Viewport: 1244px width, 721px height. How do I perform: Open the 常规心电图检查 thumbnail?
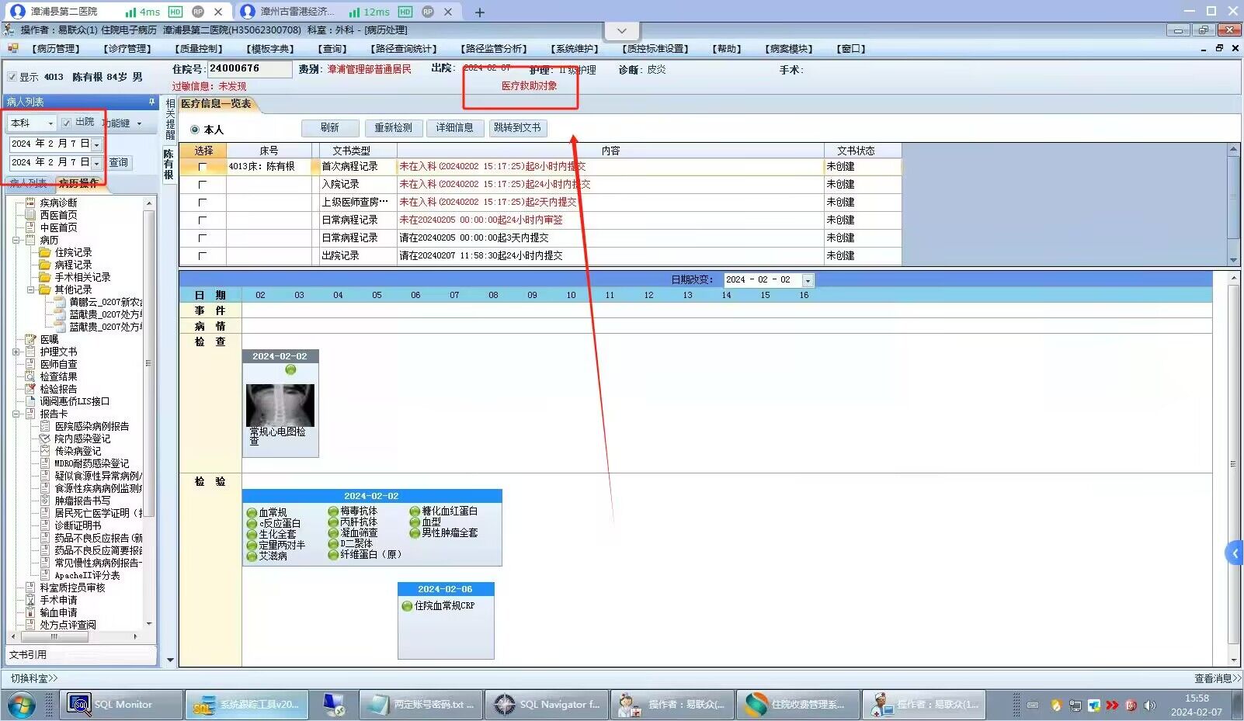pos(280,404)
